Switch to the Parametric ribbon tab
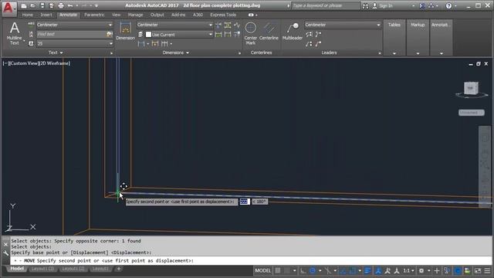Image resolution: width=494 pixels, height=278 pixels. pos(94,15)
